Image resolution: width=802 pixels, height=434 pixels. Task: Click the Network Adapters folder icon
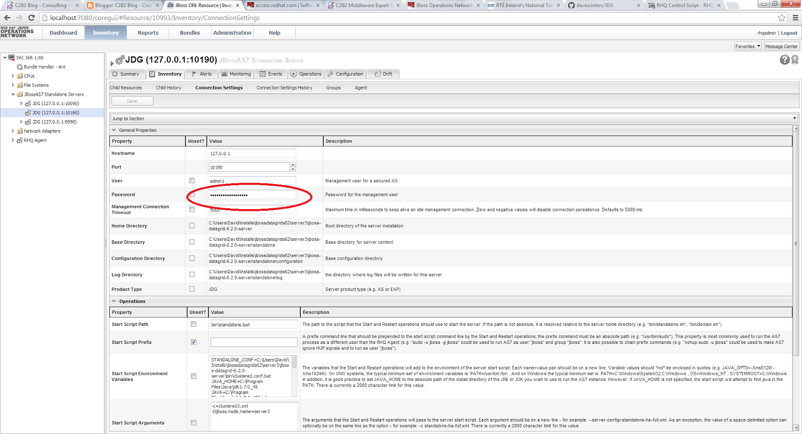(x=20, y=131)
